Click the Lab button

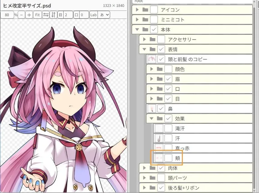point(93,15)
